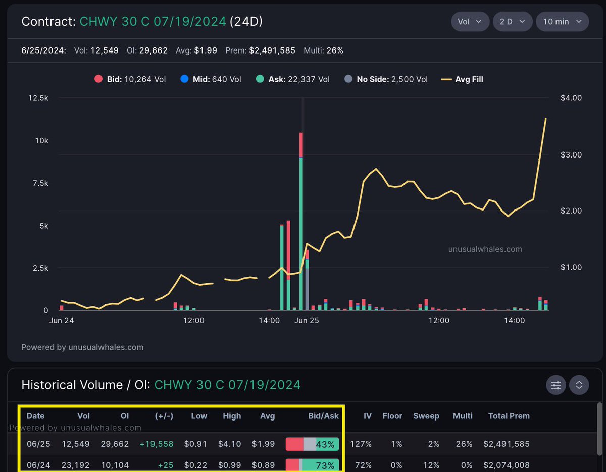Viewport: 606px width, 472px height.
Task: Toggle the Avg Fill line in legend
Action: click(x=462, y=79)
